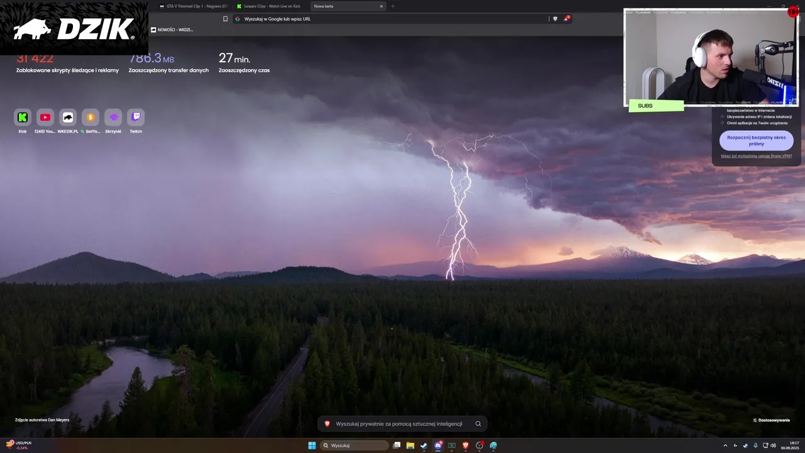
Task: Click the Dostosowywanie customize button
Action: (x=771, y=420)
